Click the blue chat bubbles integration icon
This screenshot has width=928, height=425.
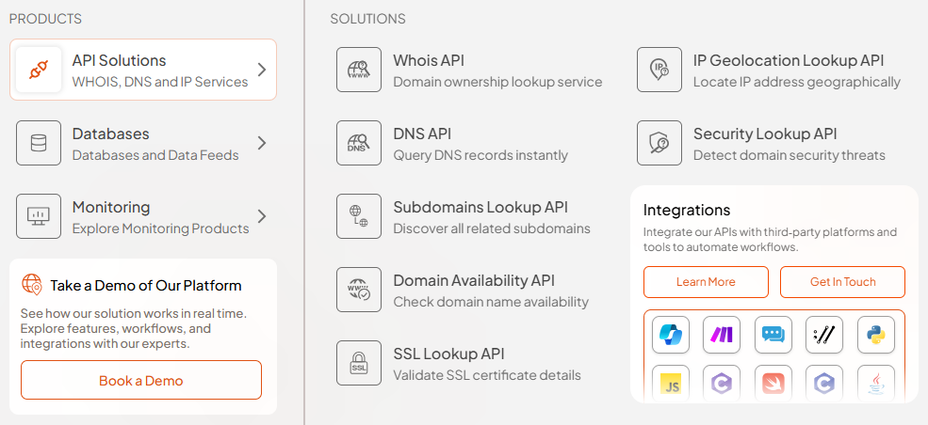point(773,334)
